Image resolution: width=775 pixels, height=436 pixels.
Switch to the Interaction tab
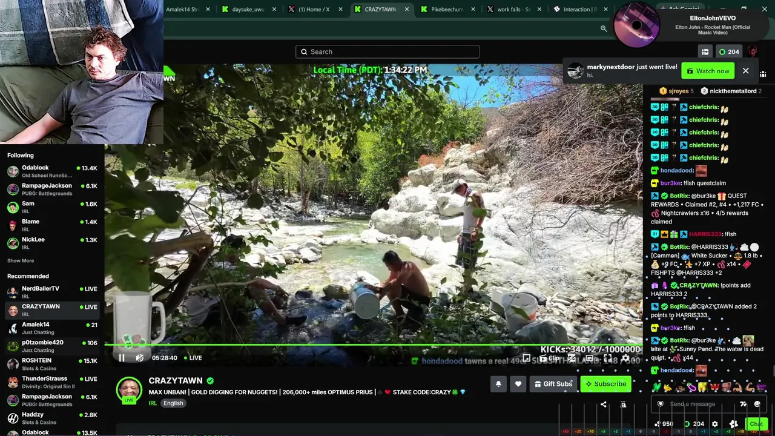(x=580, y=9)
